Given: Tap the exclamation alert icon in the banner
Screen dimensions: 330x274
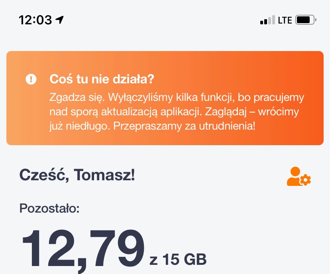Looking at the screenshot, I should 31,79.
